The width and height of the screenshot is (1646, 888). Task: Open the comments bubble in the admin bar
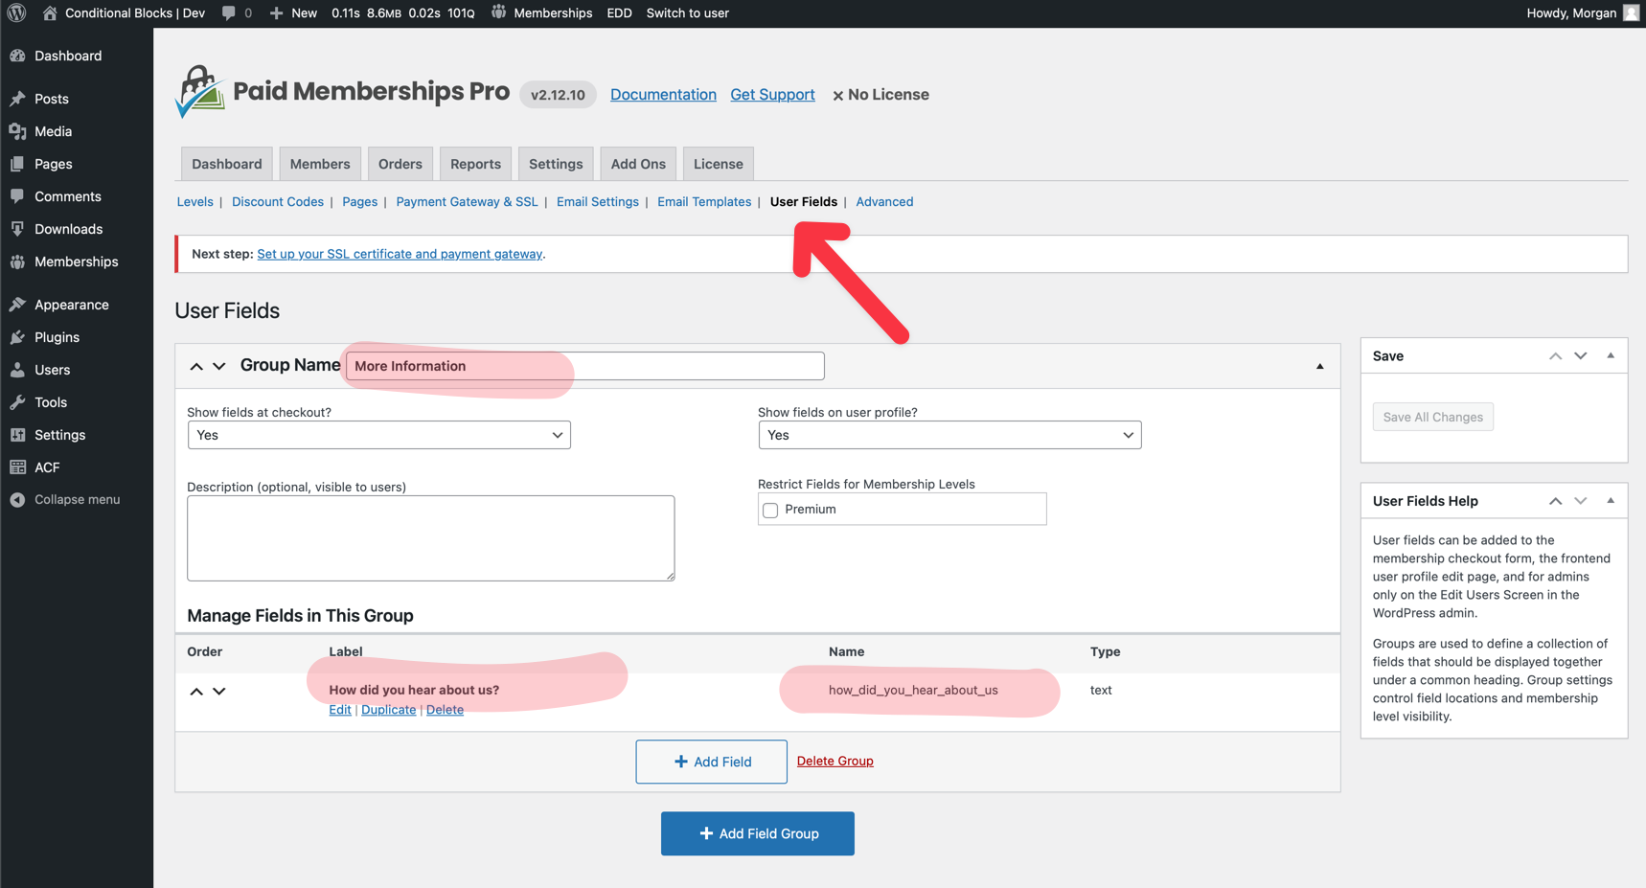click(228, 12)
